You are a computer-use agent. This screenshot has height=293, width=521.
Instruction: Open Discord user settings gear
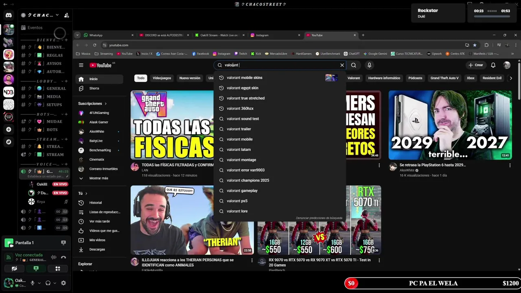pos(63,283)
